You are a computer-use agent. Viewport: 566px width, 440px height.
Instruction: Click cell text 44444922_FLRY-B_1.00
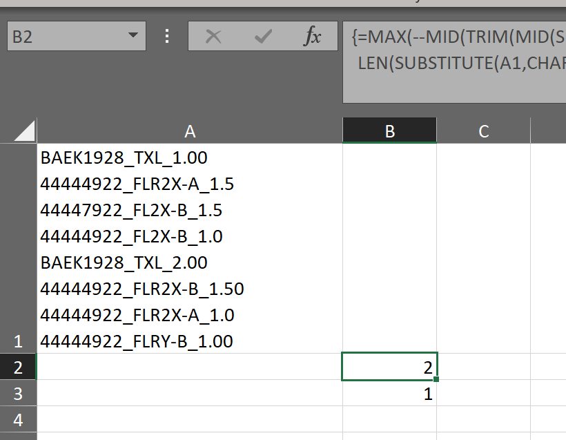(x=137, y=342)
